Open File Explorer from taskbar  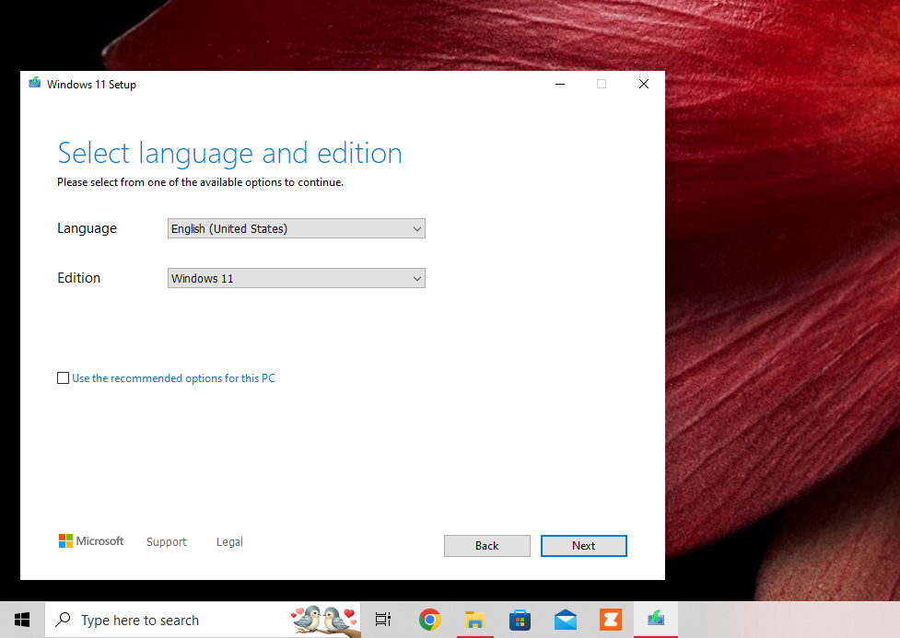pos(474,620)
